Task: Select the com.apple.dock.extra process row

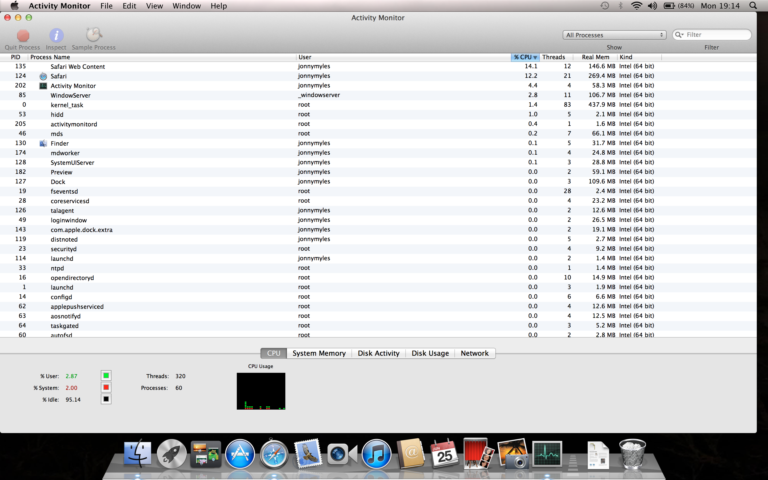Action: [x=378, y=230]
